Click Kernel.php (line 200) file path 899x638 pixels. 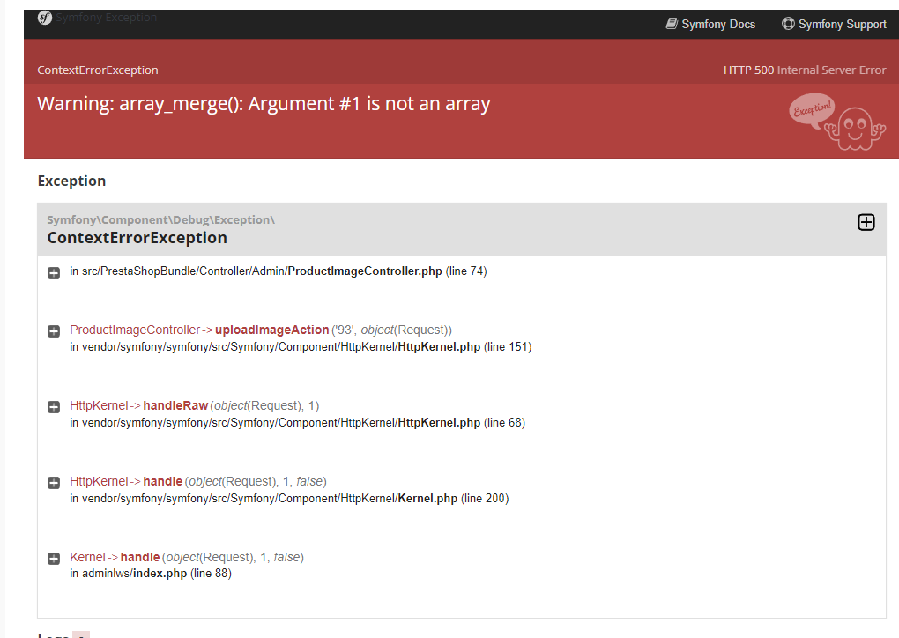coord(290,498)
